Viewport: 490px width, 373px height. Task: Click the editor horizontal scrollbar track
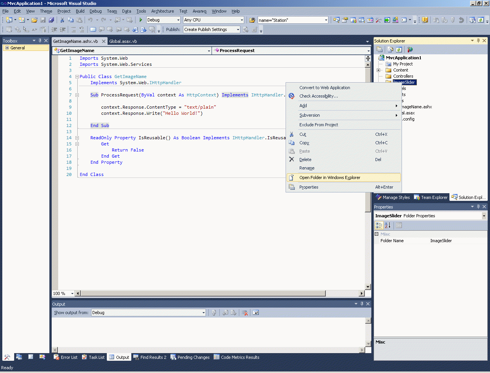[342, 293]
